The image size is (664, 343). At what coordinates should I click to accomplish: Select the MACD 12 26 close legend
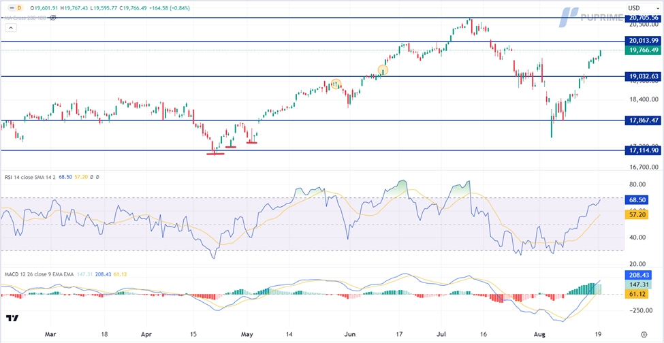[x=39, y=274]
